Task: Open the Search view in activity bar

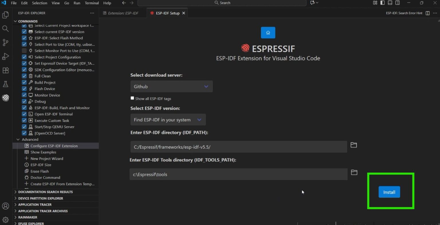Action: click(5, 29)
